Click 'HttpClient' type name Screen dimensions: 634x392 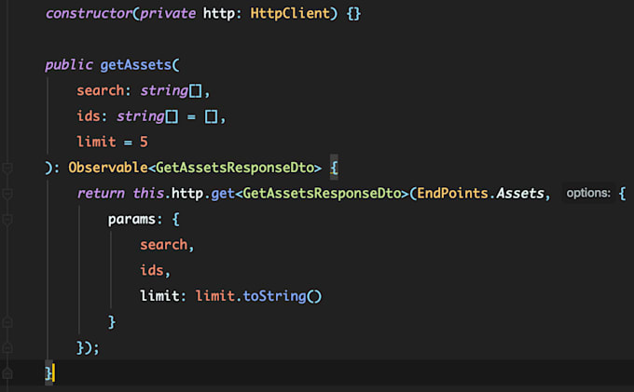click(290, 13)
